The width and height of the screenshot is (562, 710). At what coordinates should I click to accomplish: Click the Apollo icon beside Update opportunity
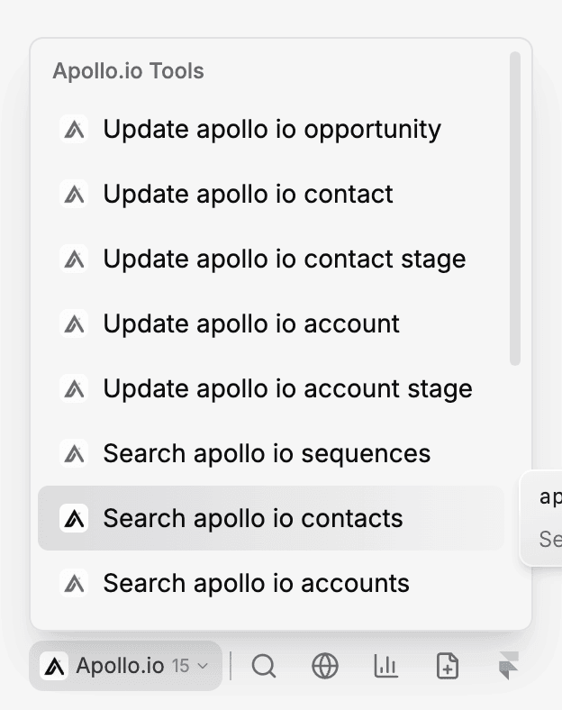(x=74, y=129)
